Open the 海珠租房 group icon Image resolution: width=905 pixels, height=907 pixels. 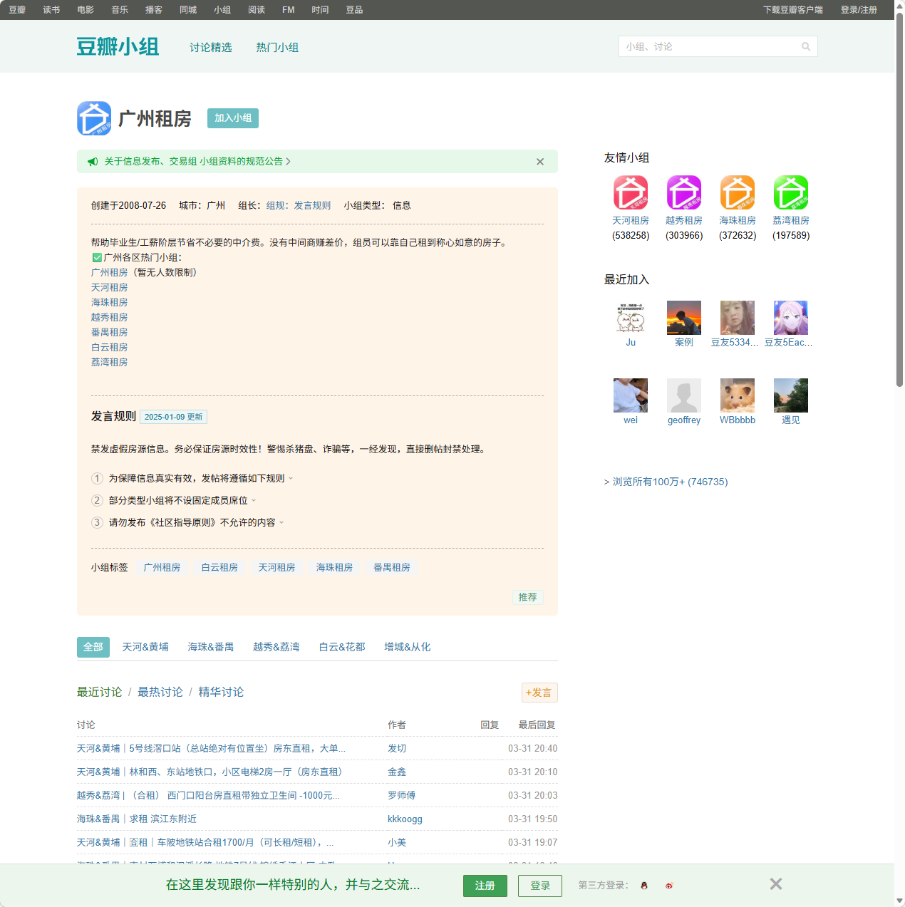pyautogui.click(x=738, y=192)
